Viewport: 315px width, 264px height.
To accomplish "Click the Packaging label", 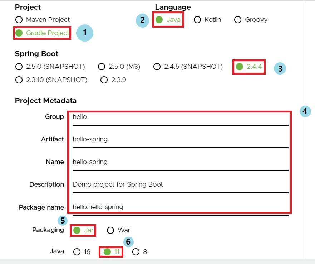I will (48, 230).
